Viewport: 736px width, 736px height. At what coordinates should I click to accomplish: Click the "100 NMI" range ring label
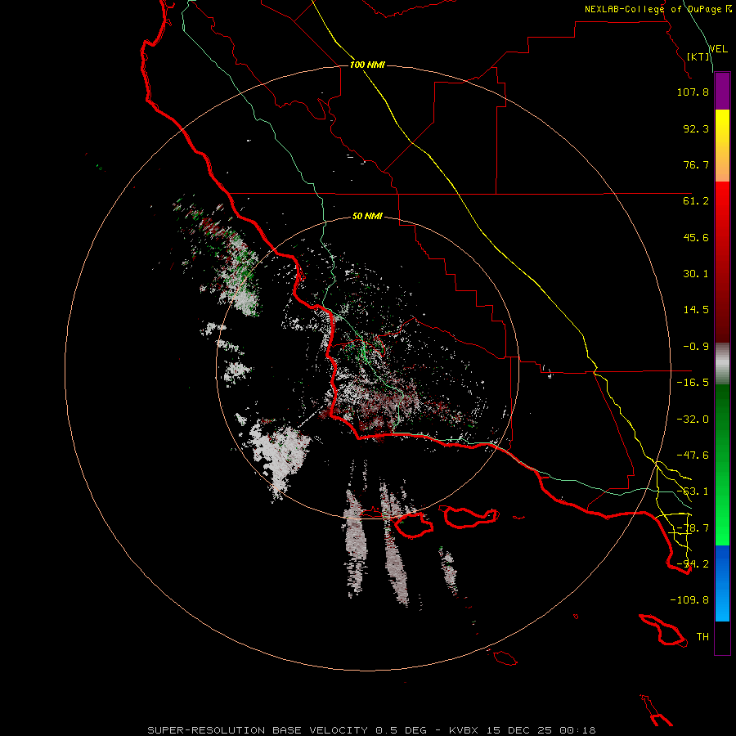[x=367, y=65]
